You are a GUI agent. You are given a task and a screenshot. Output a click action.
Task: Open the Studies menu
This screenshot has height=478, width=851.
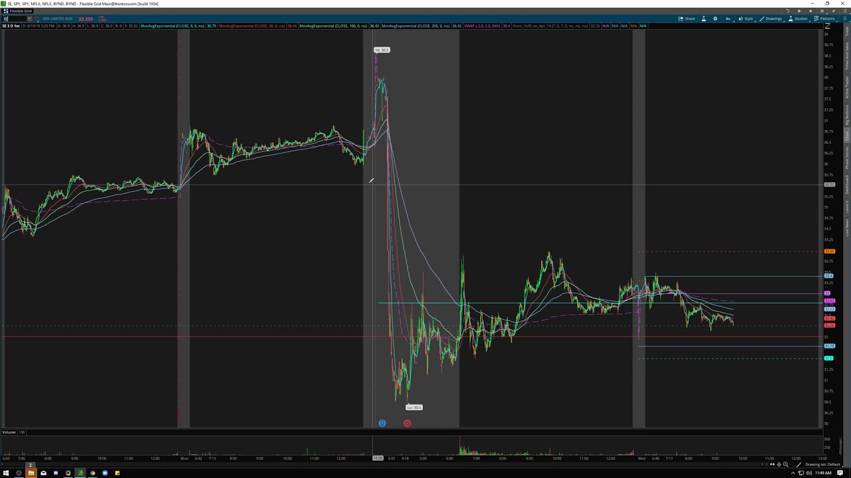pos(798,19)
